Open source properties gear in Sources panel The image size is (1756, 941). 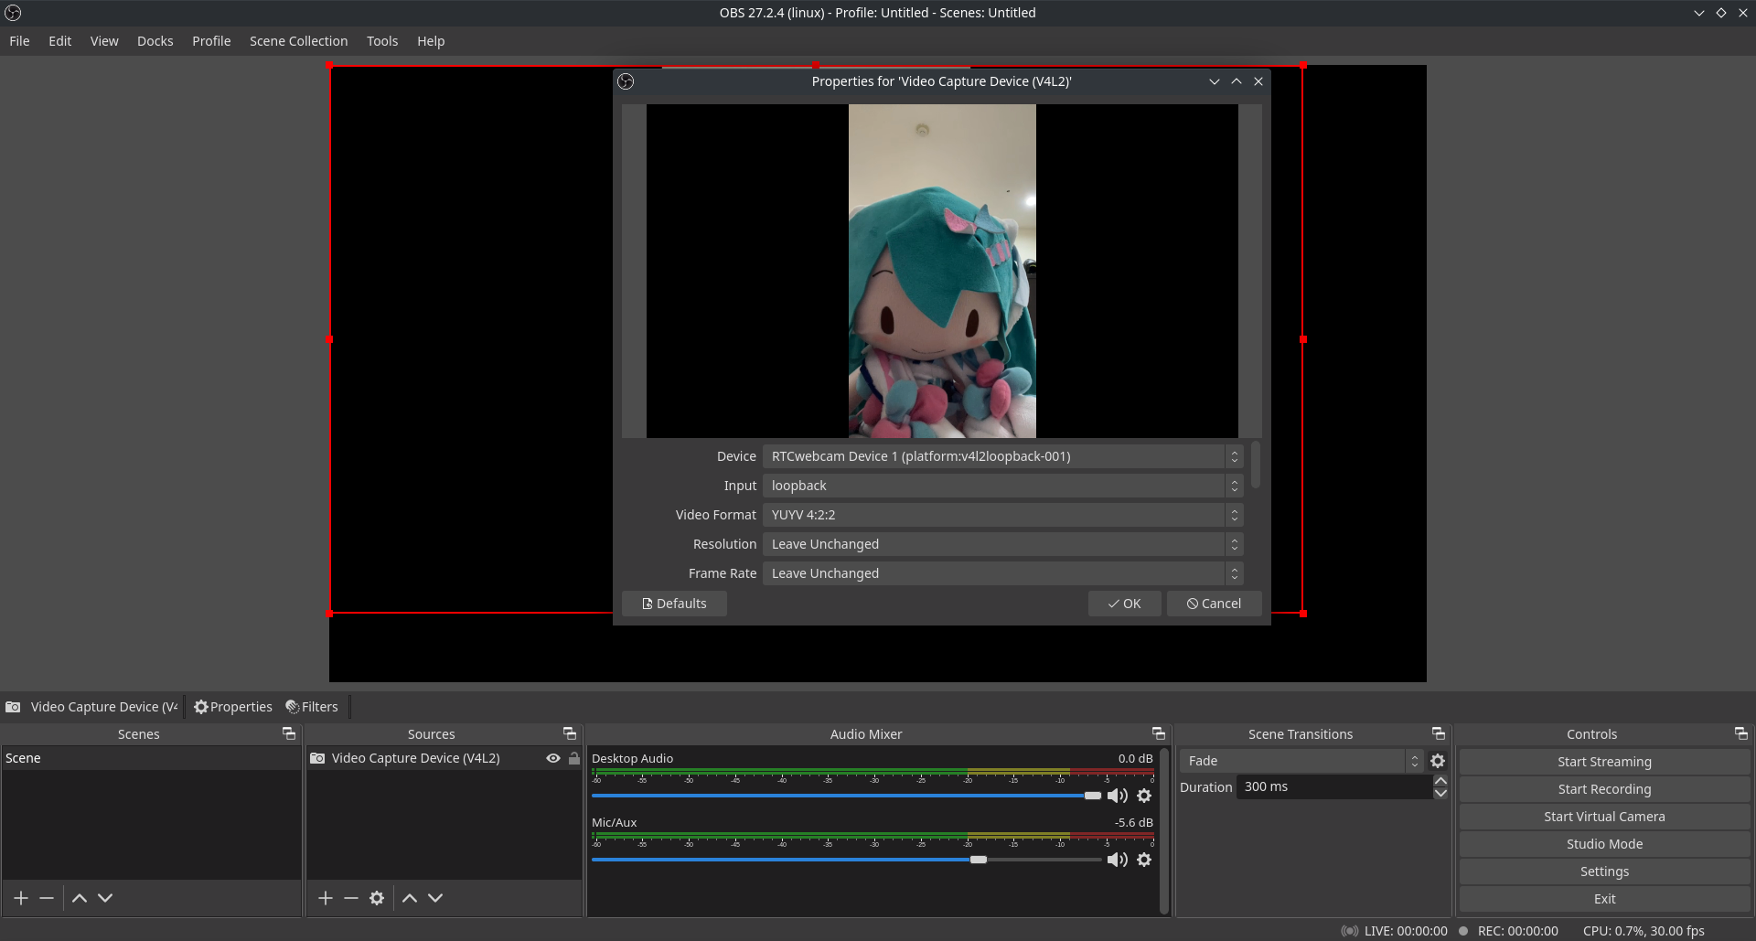tap(377, 898)
